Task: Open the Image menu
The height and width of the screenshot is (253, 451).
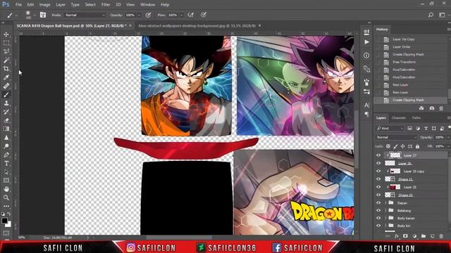Action: (x=44, y=5)
